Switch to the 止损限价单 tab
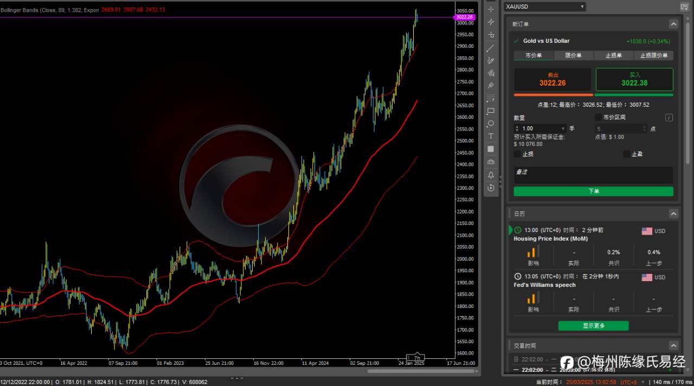 coord(653,55)
